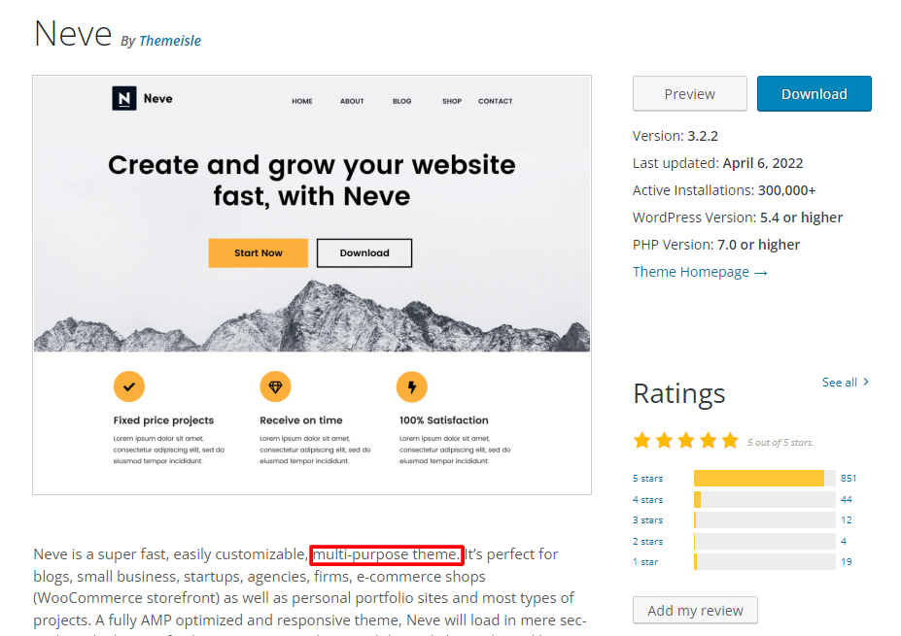
Task: Click the checkmark icon above Fixed price projects
Action: click(x=128, y=385)
